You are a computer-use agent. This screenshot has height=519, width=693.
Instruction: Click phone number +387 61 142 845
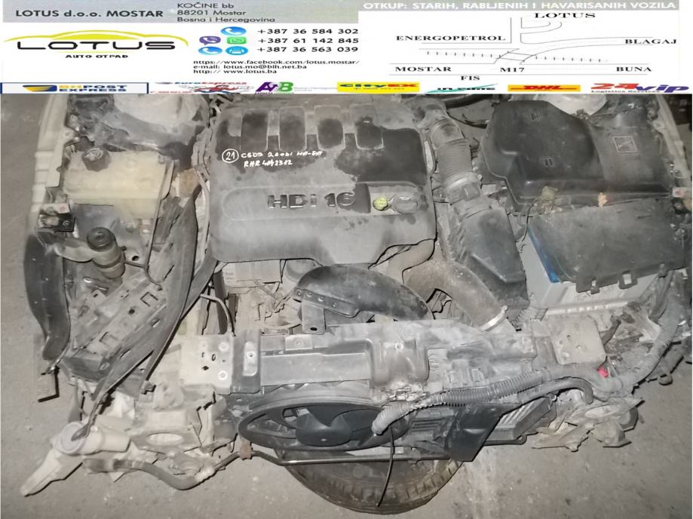coord(308,40)
